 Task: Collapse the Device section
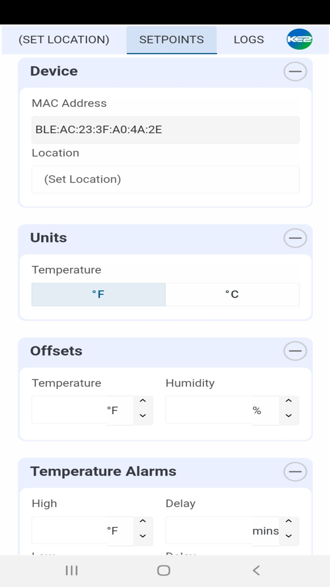pos(295,71)
